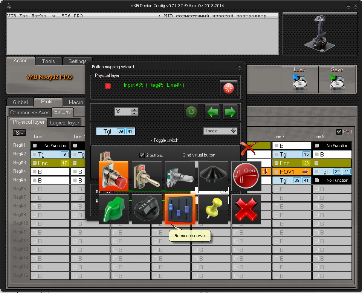Select the Tgl 15 cell in Line 7

(292, 154)
